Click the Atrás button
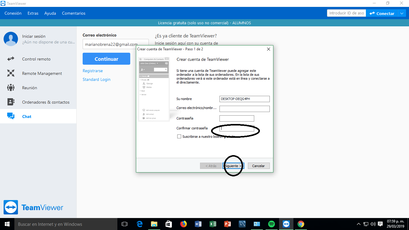 click(211, 166)
